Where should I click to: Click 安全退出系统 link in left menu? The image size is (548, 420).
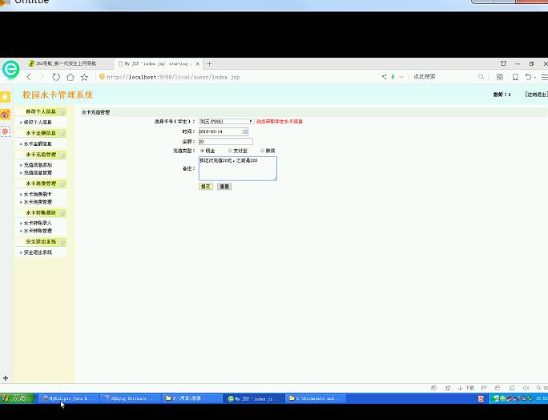(x=38, y=252)
